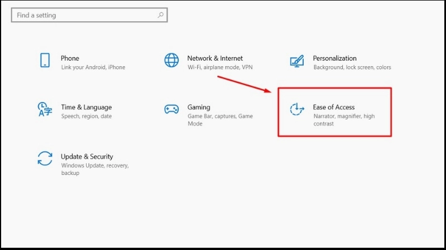Select the Ease of Access title
This screenshot has width=446, height=250.
coord(333,107)
